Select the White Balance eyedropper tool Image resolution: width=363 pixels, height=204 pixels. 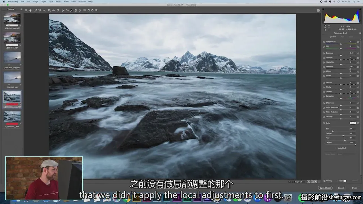coord(35,10)
